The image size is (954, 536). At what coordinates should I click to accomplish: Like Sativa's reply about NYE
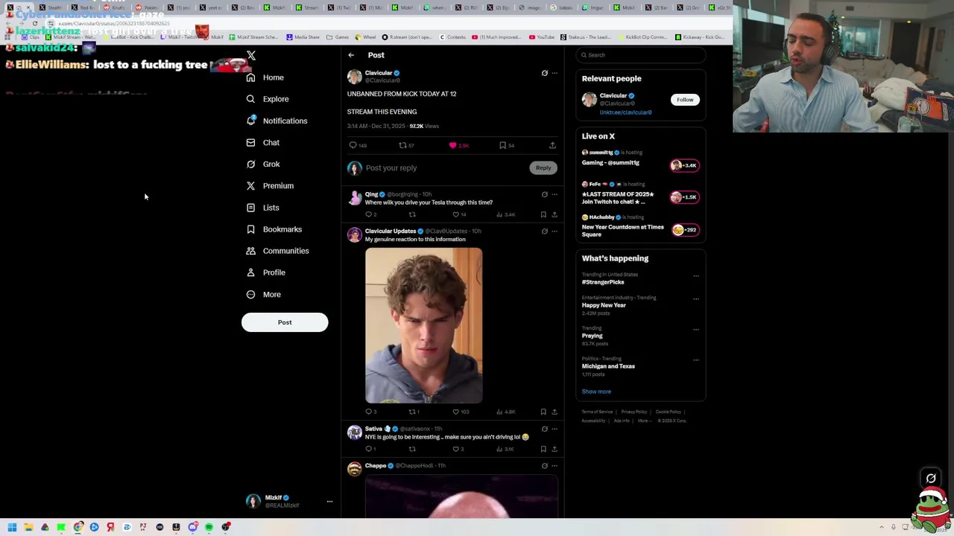[455, 449]
